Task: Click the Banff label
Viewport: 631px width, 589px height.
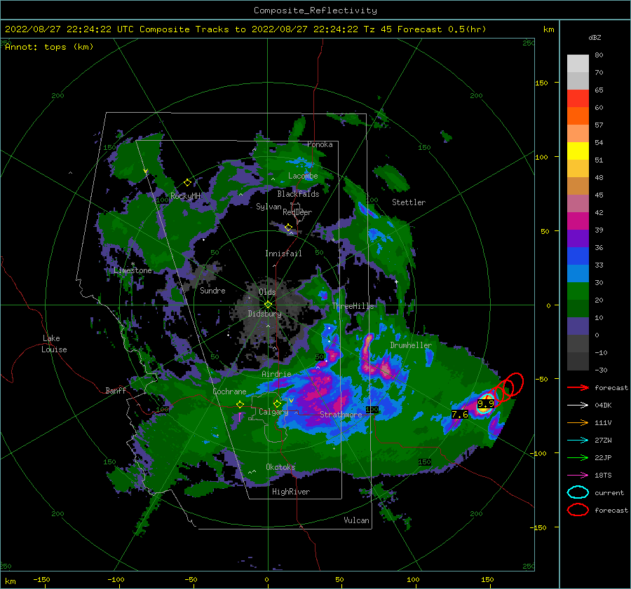Action: point(116,390)
